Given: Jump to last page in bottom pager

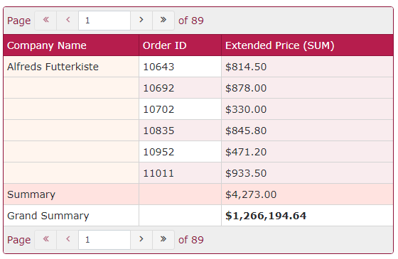Looking at the screenshot, I should (163, 240).
